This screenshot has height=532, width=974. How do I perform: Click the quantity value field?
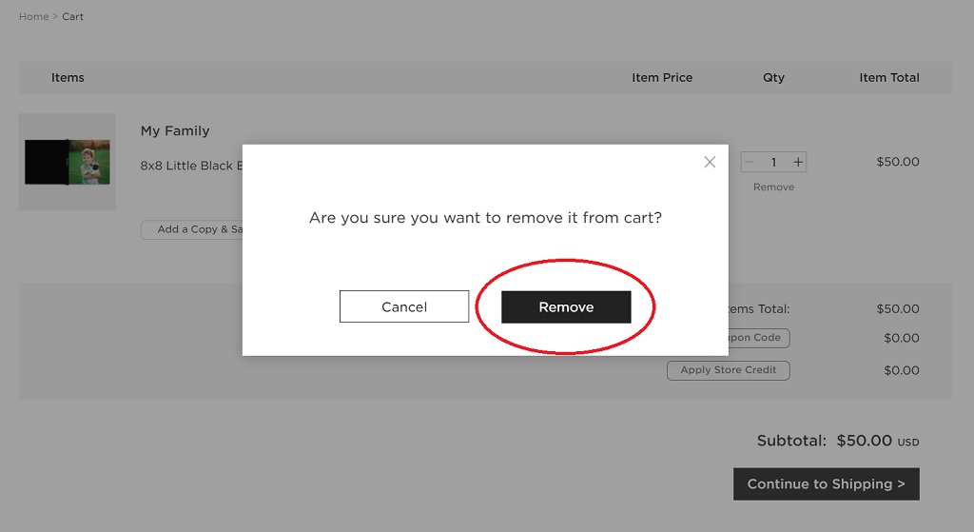coord(773,162)
